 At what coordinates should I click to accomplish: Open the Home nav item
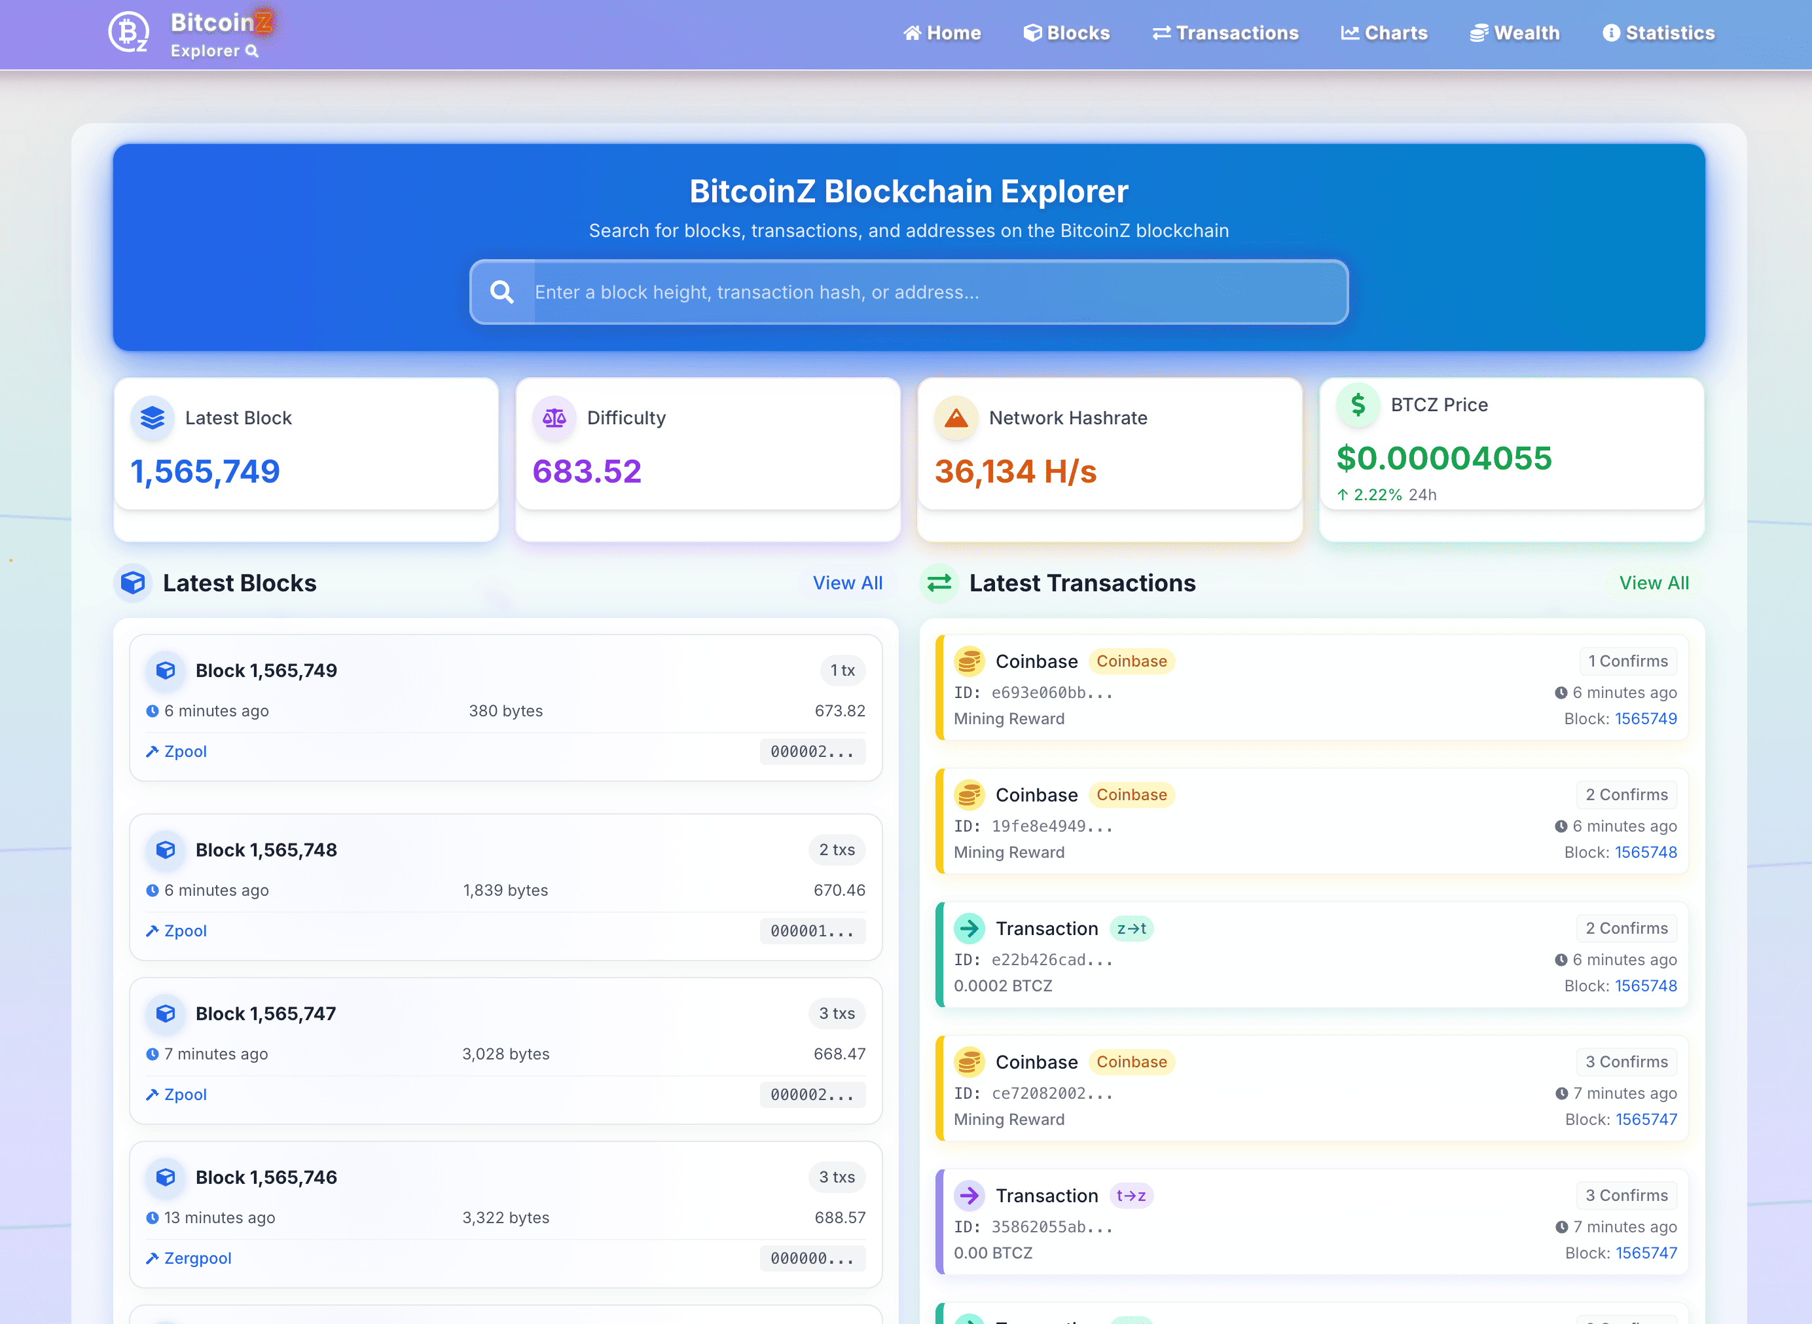point(942,33)
